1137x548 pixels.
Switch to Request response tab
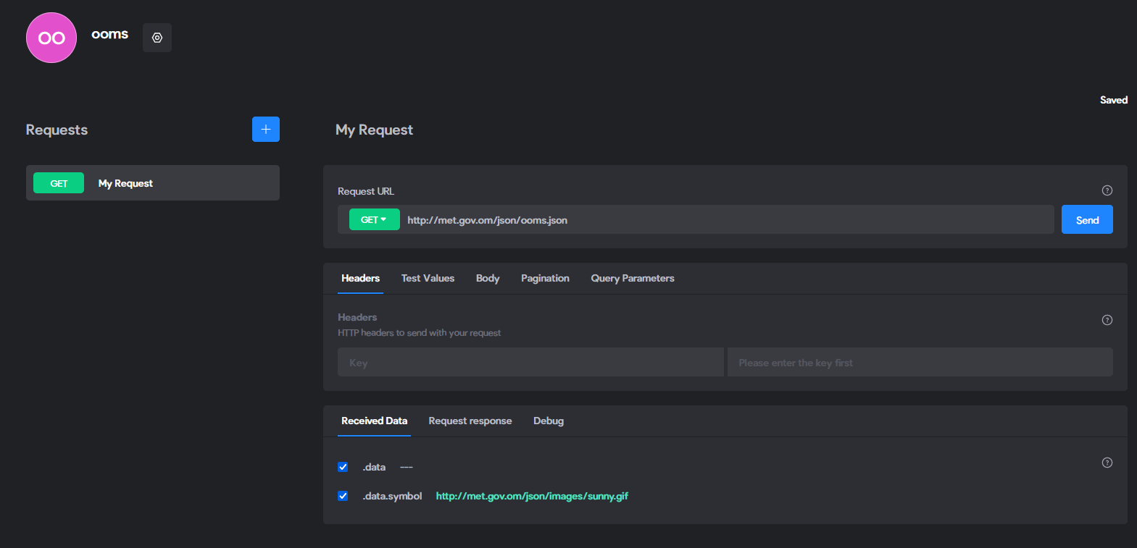click(x=470, y=421)
